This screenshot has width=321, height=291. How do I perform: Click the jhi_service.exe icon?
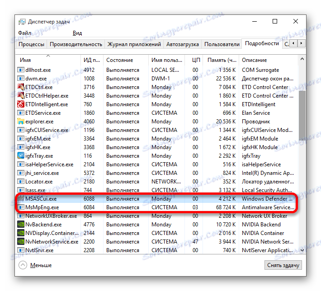click(21, 173)
